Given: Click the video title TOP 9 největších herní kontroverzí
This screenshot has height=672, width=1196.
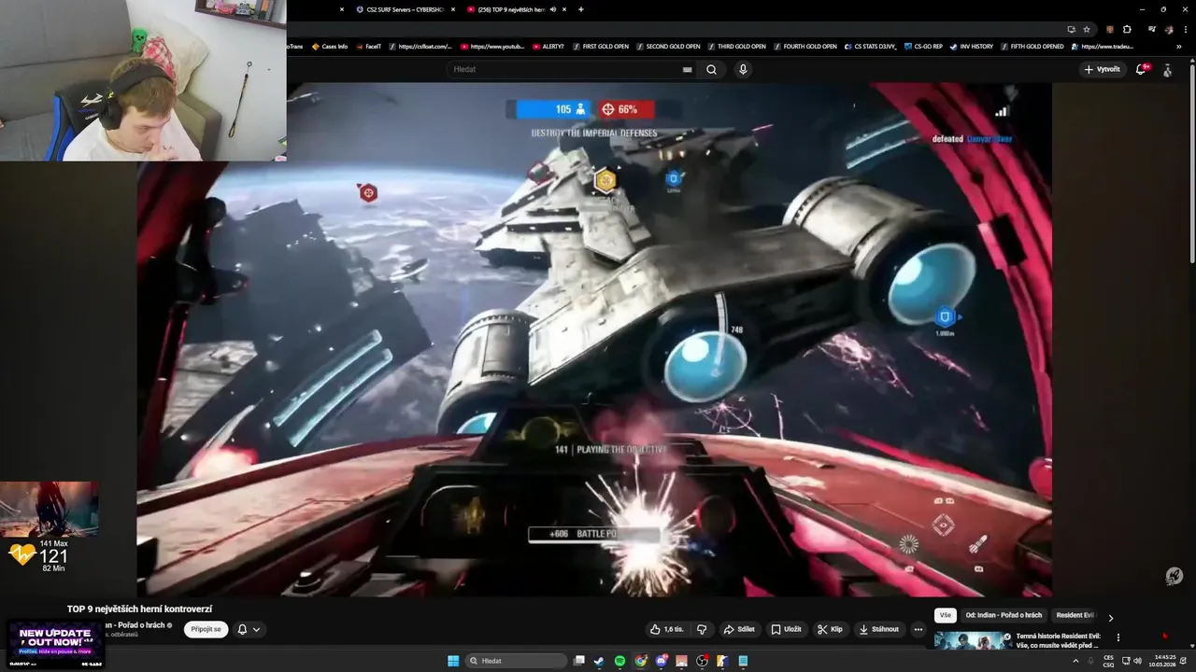Looking at the screenshot, I should click(x=139, y=609).
